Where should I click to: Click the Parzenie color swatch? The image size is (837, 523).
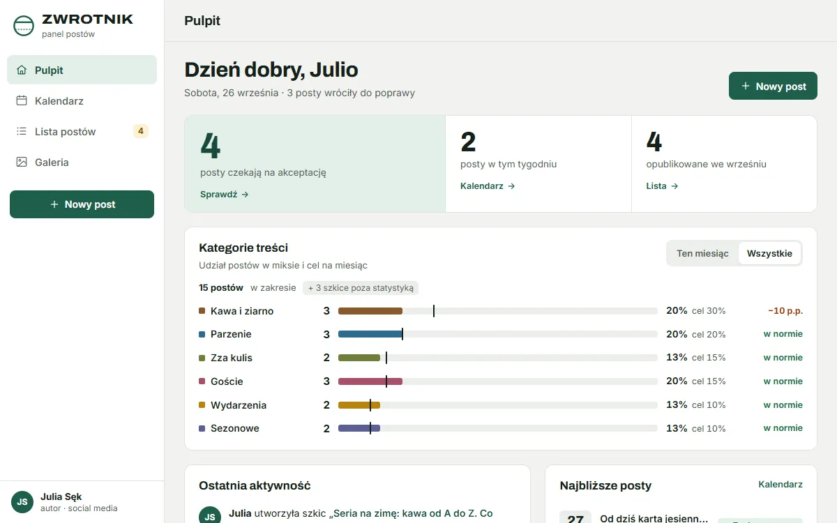[x=202, y=334]
